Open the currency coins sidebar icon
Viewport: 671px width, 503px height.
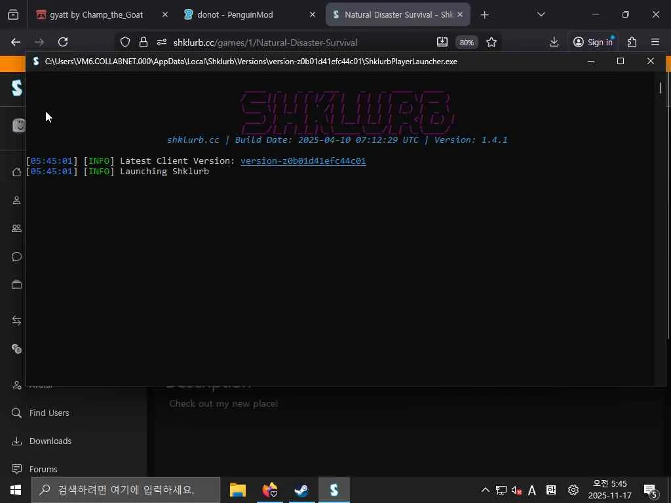(16, 349)
